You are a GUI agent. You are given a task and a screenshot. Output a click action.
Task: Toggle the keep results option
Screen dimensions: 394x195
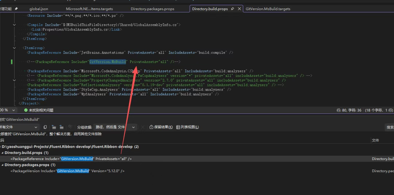coord(161,127)
